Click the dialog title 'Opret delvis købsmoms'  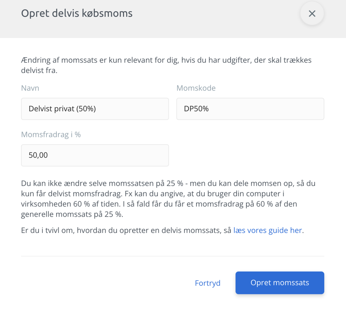(x=77, y=13)
